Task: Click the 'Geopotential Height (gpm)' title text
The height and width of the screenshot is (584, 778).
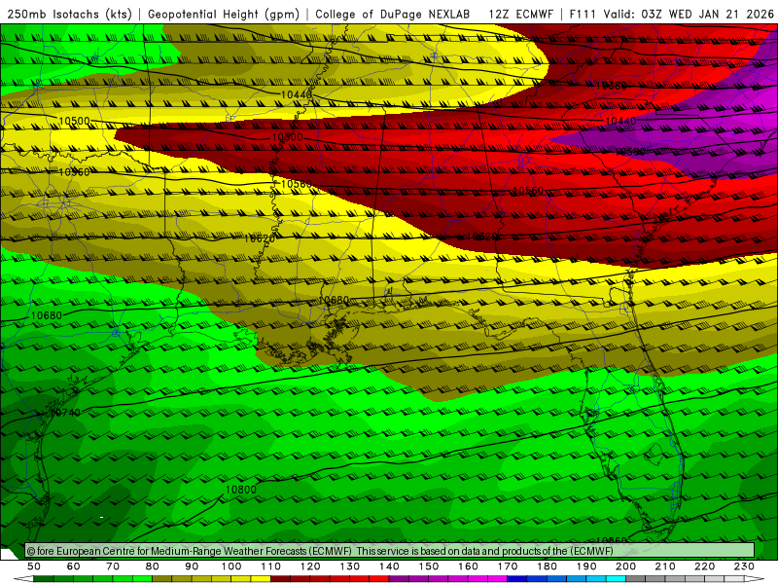Action: tap(224, 14)
